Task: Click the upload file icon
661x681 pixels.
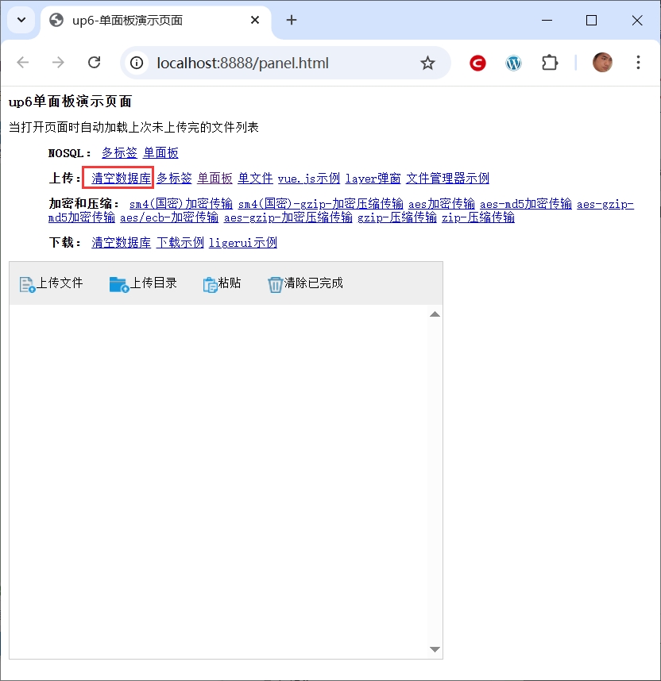Action: tap(27, 284)
